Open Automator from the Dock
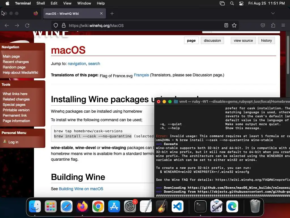The image size is (290, 218). coord(216,206)
